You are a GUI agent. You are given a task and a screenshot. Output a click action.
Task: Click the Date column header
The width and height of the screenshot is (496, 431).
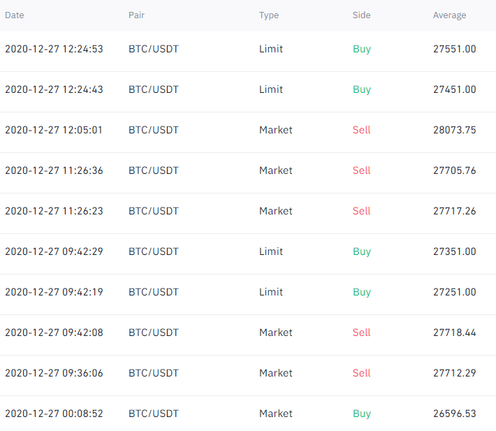(14, 15)
